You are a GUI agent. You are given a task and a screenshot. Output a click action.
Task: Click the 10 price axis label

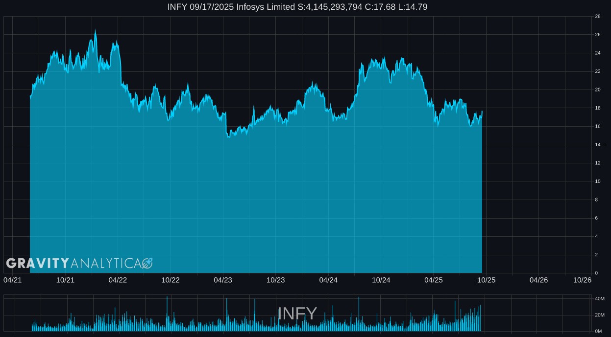click(598, 181)
